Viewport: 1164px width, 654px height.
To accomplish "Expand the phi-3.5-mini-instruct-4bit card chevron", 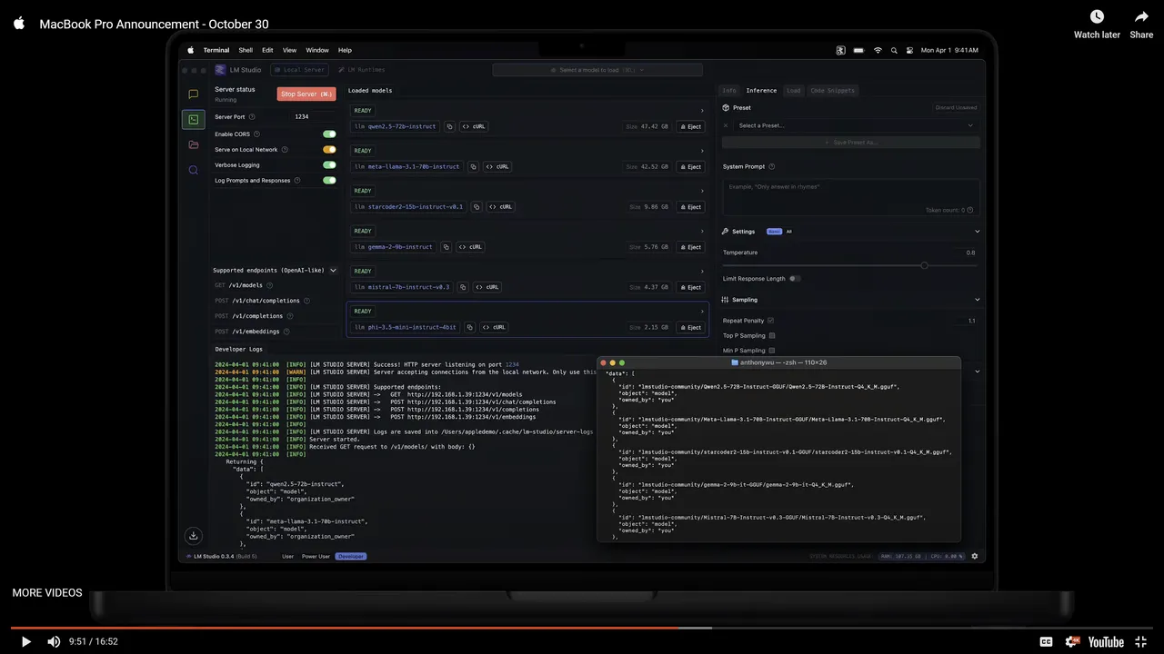I will (x=702, y=312).
